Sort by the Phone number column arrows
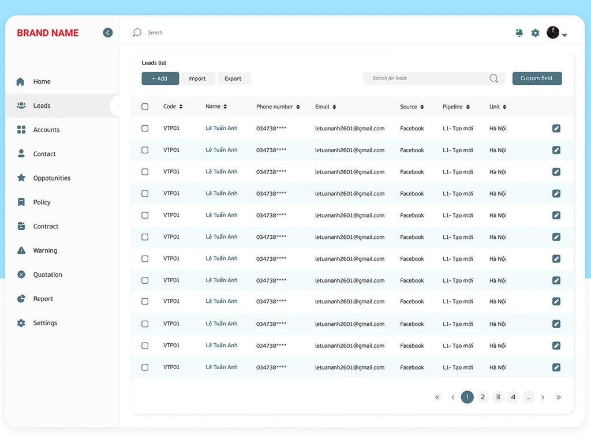 click(x=298, y=107)
